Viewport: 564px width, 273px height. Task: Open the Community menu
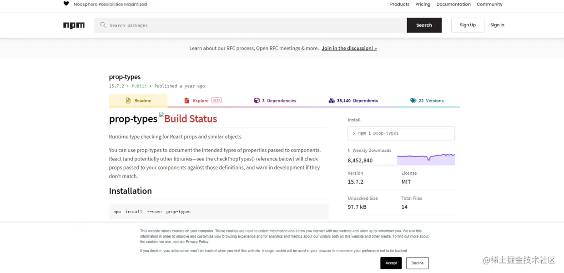pos(489,4)
